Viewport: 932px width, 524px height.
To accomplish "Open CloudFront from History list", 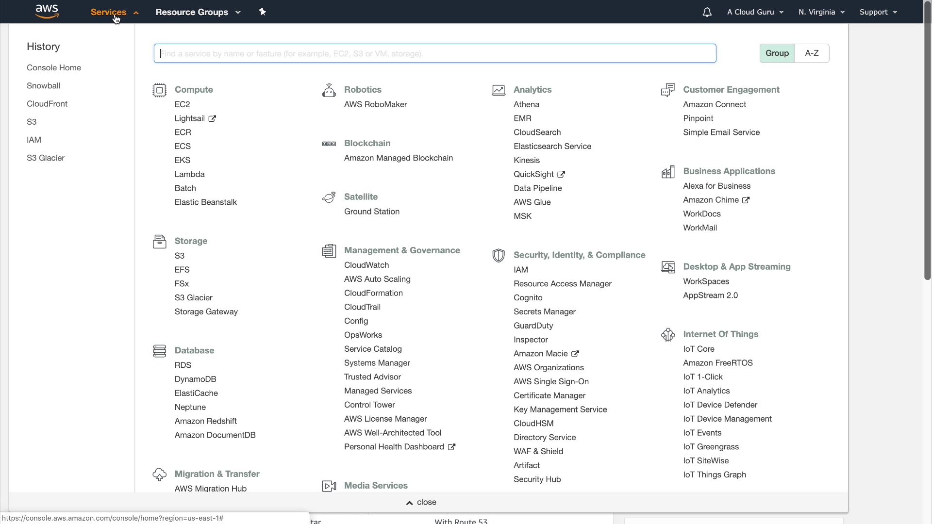I will click(47, 104).
